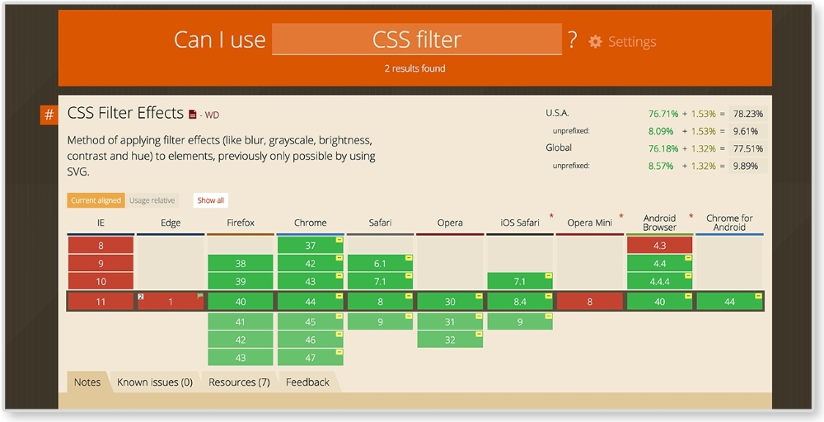This screenshot has width=824, height=422.
Task: Click the prefix marker on Safari 6.1
Action: click(409, 257)
